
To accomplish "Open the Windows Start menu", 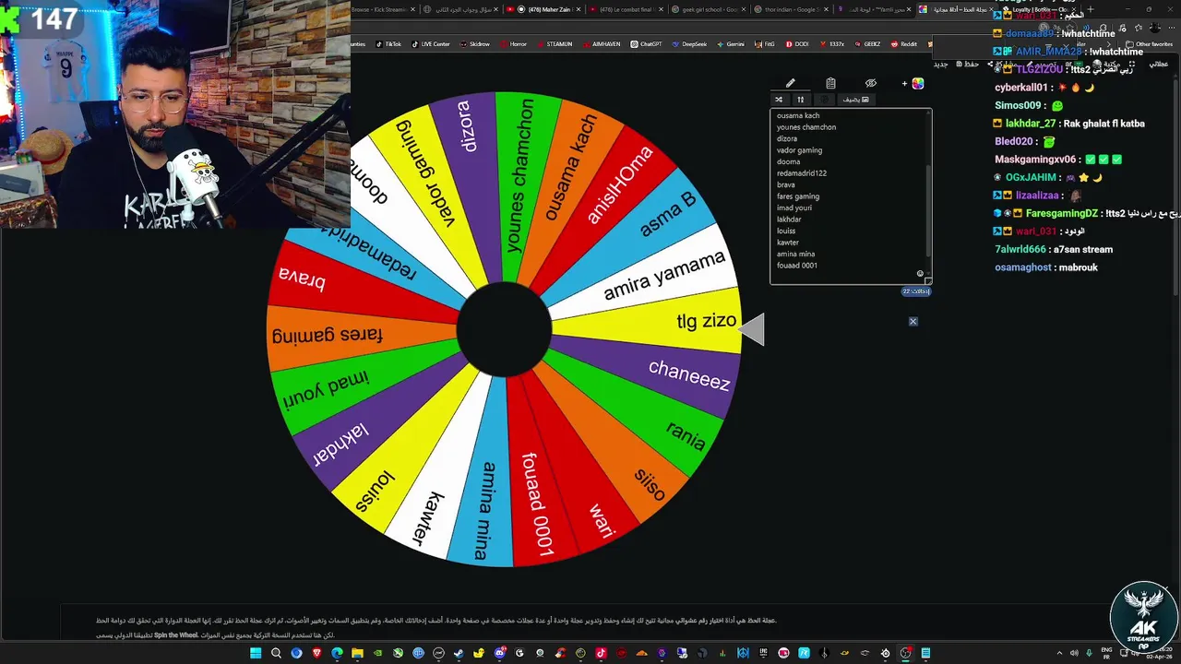I will point(256,653).
